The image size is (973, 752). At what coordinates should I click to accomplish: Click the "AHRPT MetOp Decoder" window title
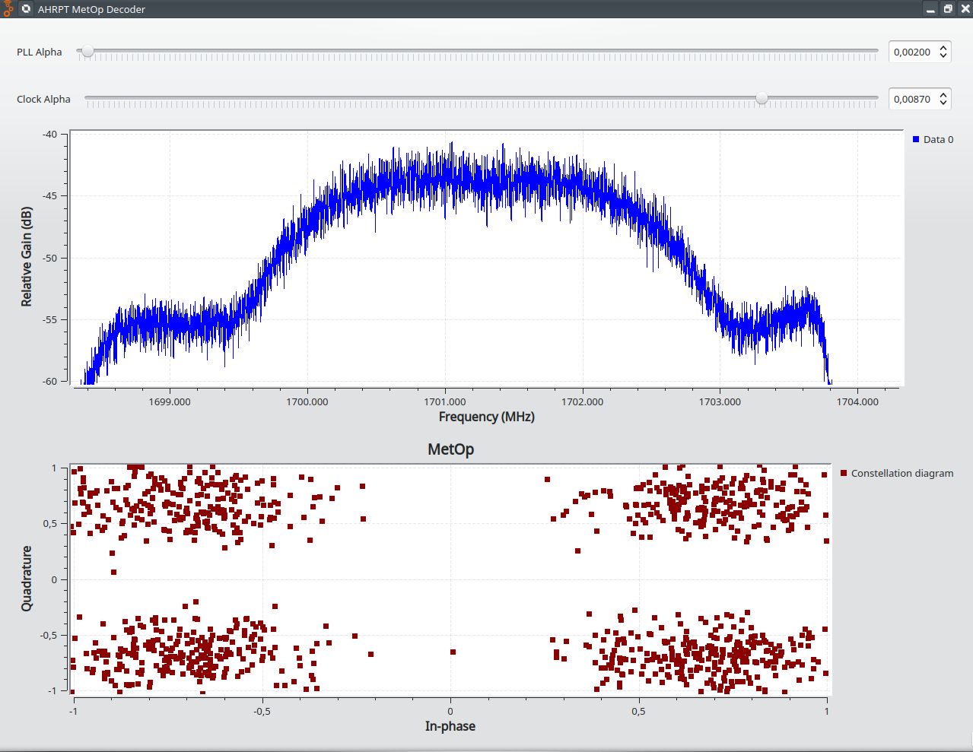[91, 9]
